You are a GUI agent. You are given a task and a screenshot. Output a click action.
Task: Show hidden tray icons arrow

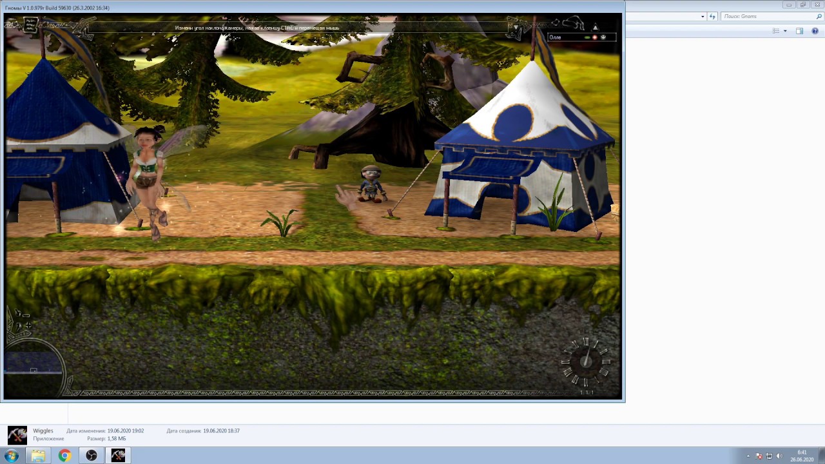tap(748, 456)
